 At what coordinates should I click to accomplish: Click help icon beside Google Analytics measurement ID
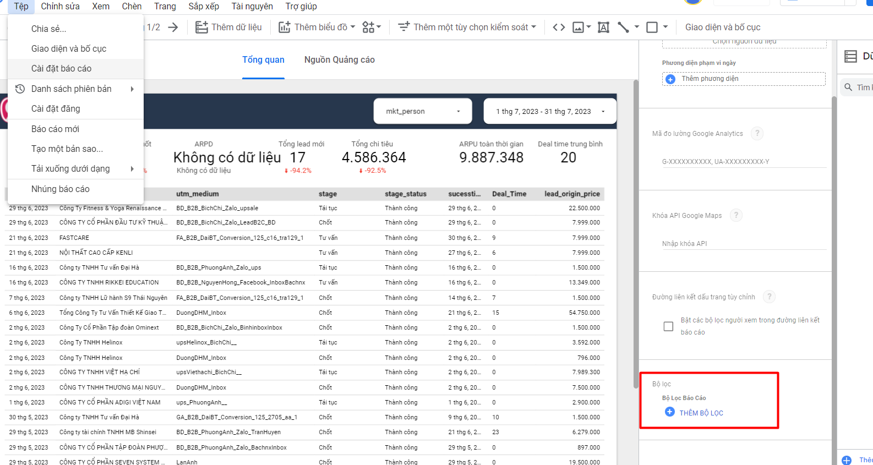tap(757, 133)
